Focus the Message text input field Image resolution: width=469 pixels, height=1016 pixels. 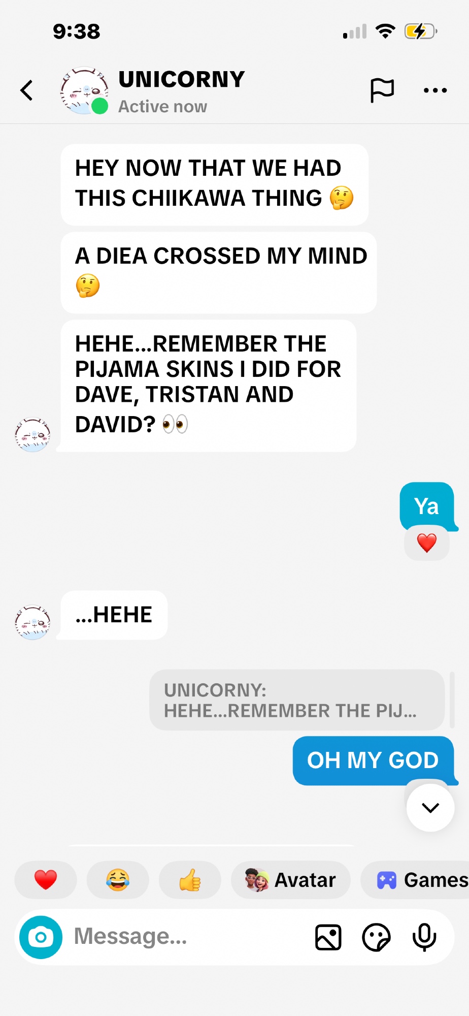pos(188,937)
